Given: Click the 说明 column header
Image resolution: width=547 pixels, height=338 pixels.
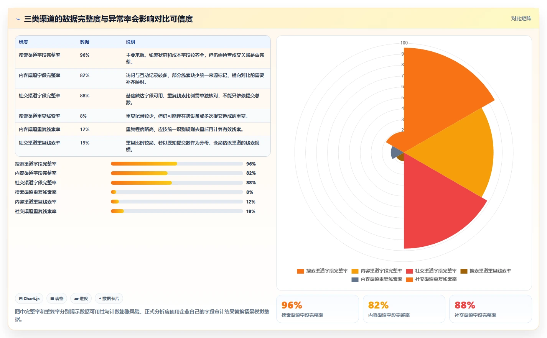Looking at the screenshot, I should [x=130, y=42].
